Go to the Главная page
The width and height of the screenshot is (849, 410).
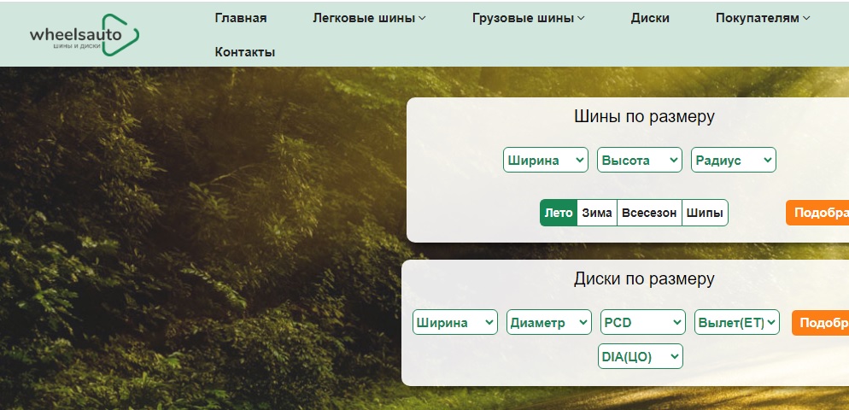[x=241, y=18]
